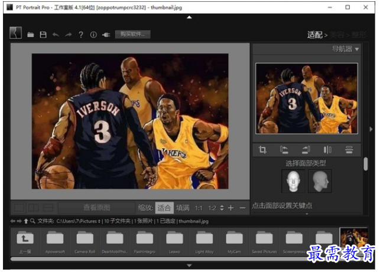Select the thumbnail.jpg picture in browser strip

point(354,237)
